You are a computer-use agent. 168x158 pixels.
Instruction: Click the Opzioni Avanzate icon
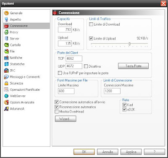(x=6, y=102)
